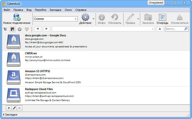Open the Действие gear icon
Image resolution: width=192 pixels, height=119 pixels.
(85, 17)
